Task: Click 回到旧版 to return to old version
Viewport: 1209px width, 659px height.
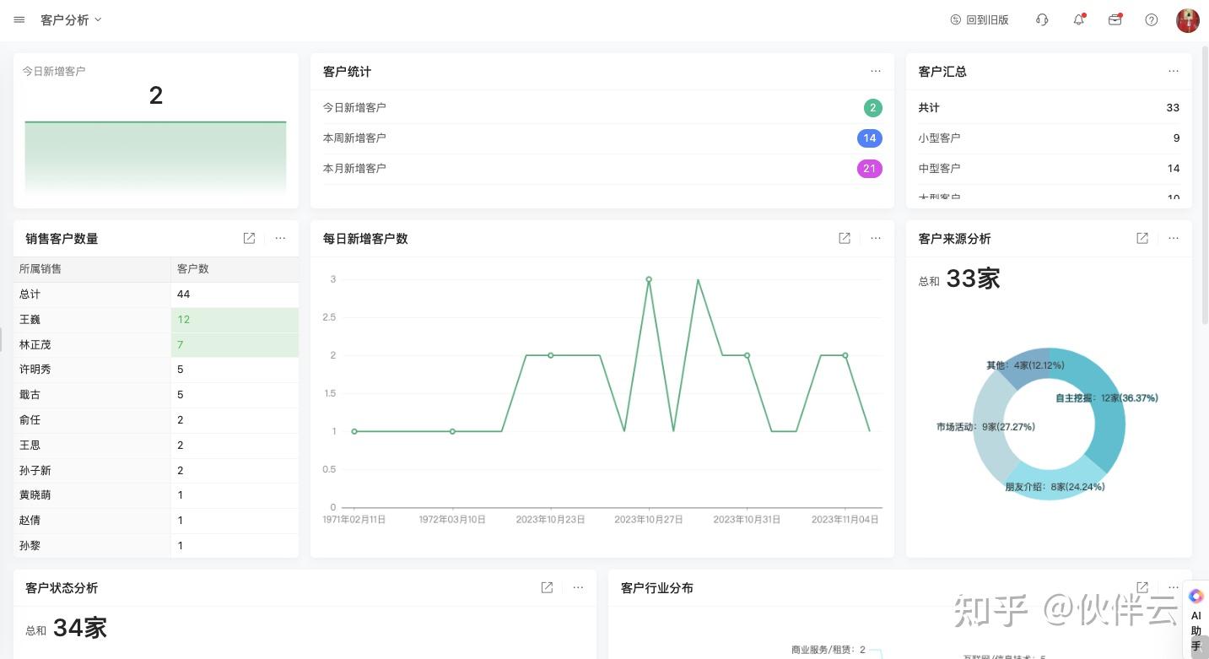Action: pos(980,19)
